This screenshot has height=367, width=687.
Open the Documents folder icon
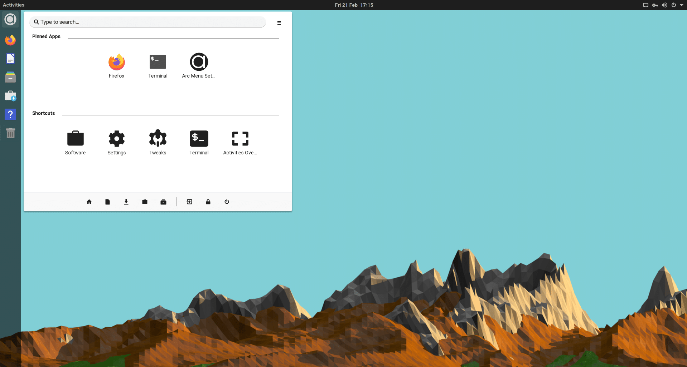107,202
